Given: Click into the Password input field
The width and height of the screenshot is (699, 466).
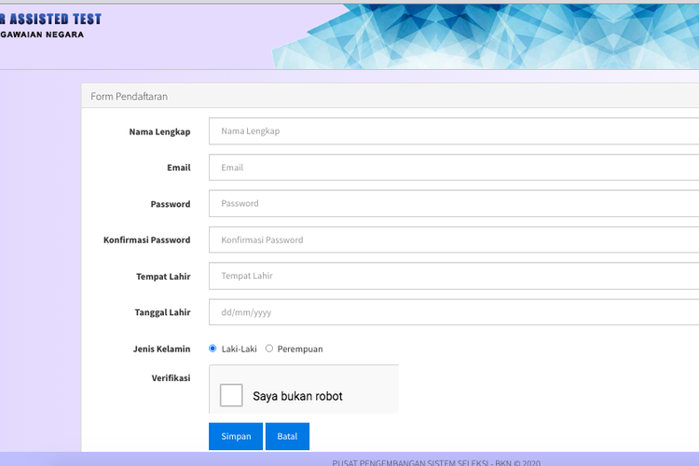Looking at the screenshot, I should 453,203.
